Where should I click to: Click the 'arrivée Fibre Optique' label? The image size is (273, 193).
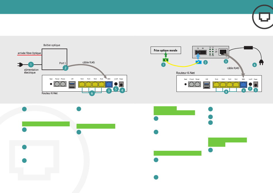pyautogui.click(x=29, y=53)
